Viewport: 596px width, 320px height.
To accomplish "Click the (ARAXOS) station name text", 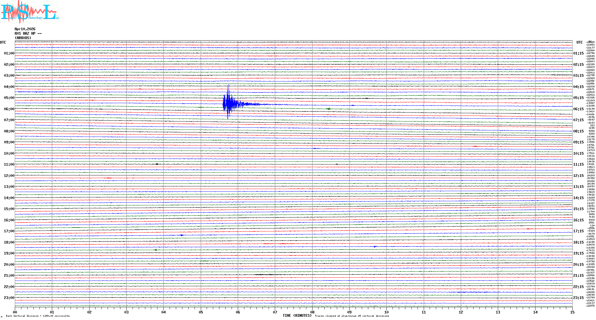I will (23, 38).
